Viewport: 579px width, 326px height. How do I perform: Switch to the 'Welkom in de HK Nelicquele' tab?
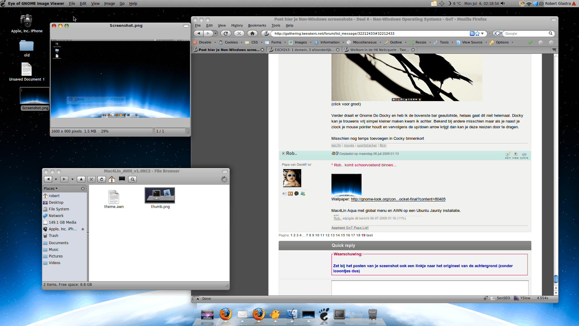coord(380,50)
